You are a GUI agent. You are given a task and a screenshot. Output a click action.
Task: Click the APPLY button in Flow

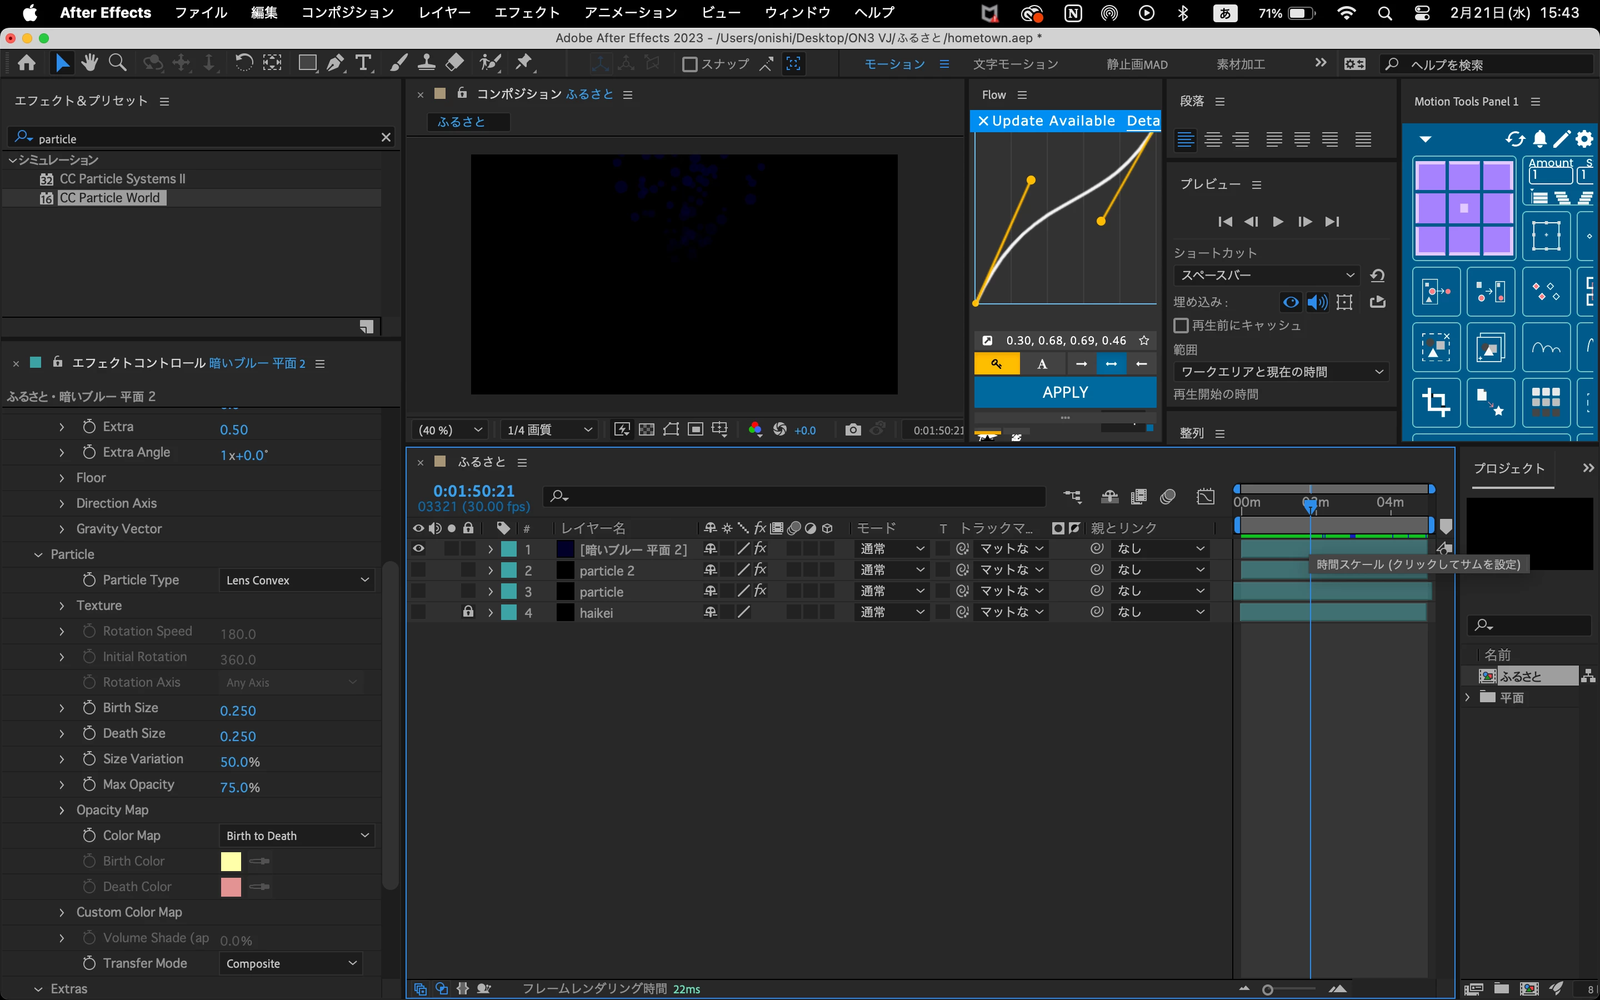pos(1064,392)
